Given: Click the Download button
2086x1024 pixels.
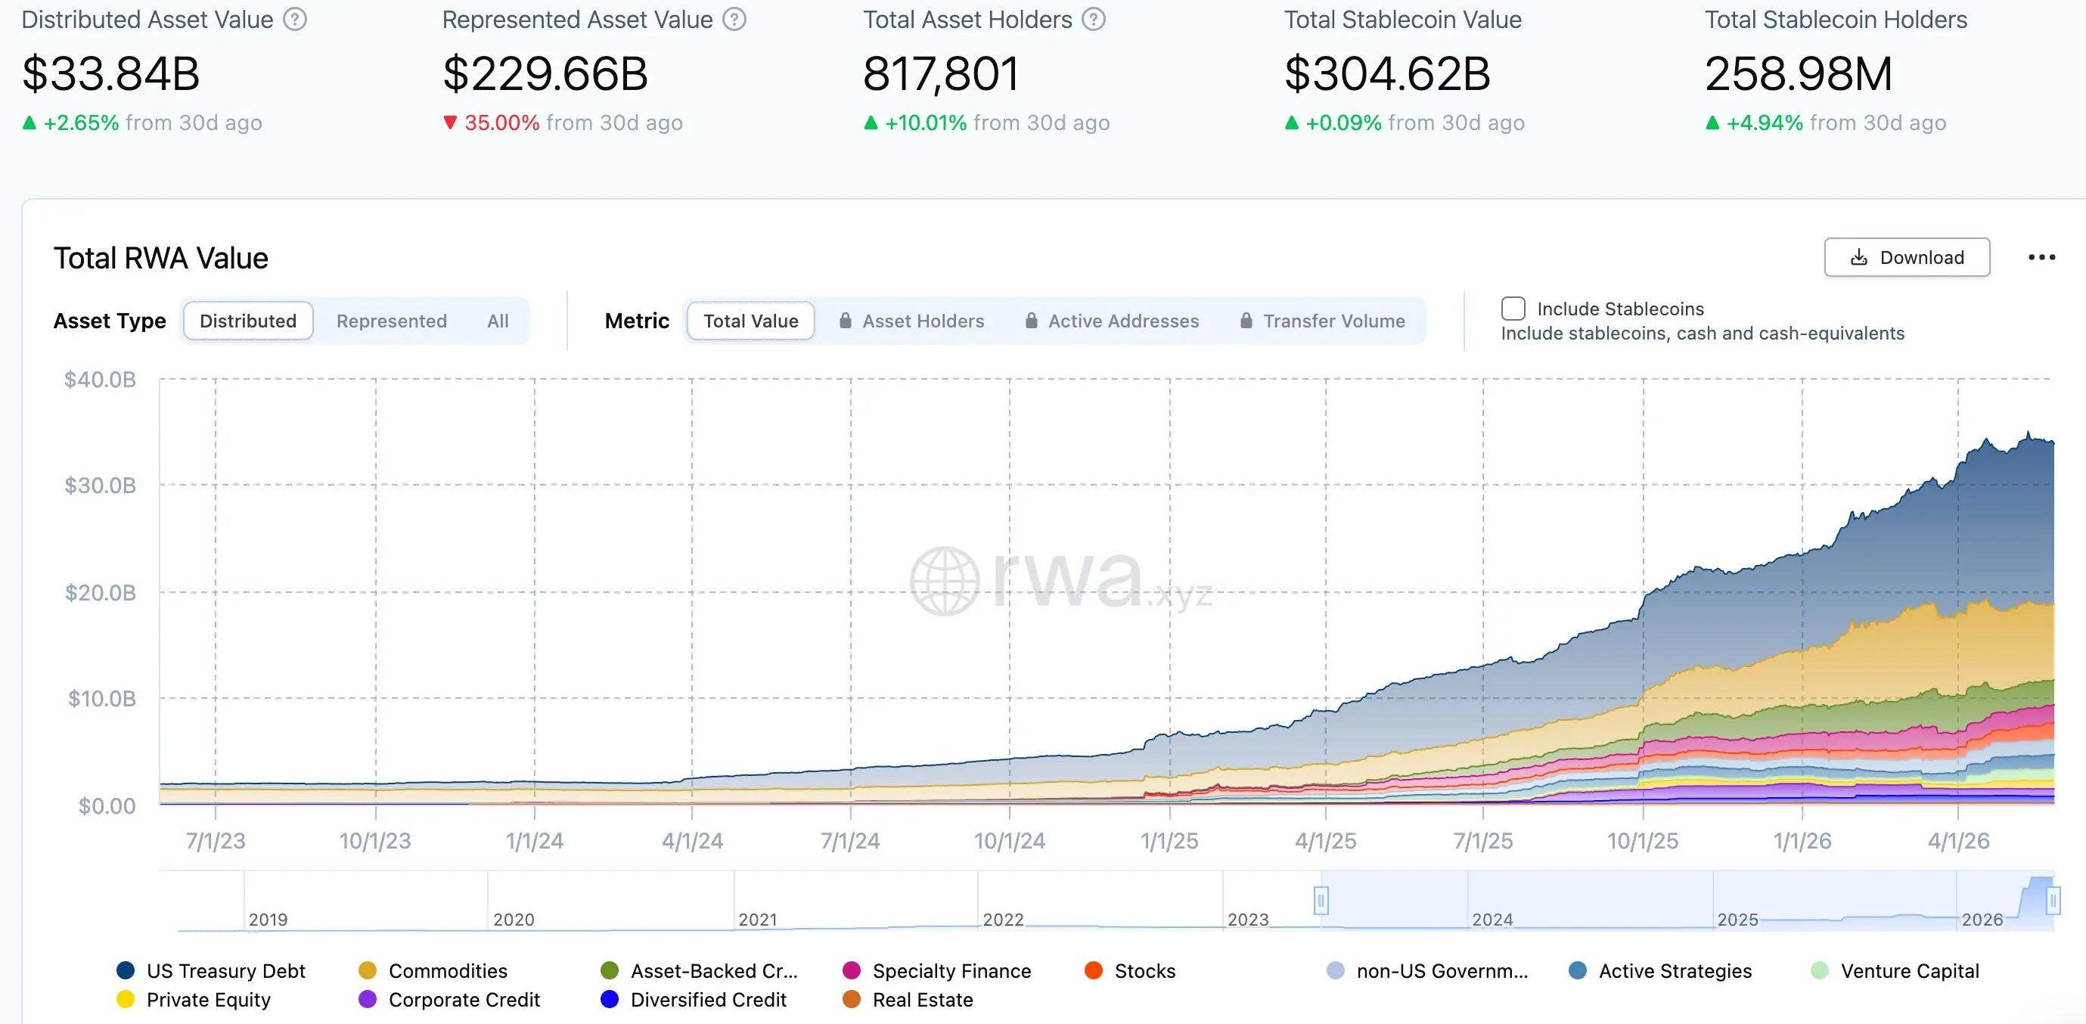Looking at the screenshot, I should (1907, 257).
